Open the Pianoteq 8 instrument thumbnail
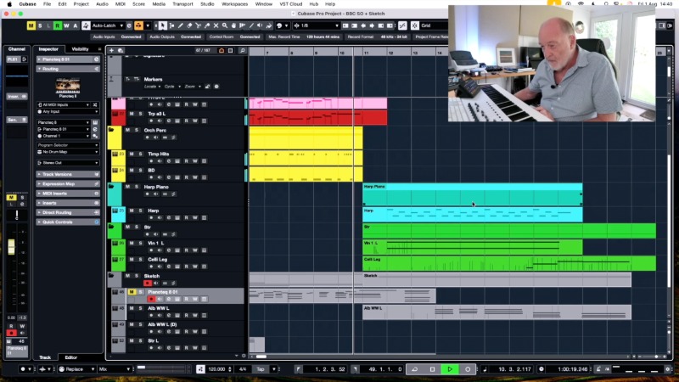Image resolution: width=679 pixels, height=382 pixels. click(x=68, y=84)
